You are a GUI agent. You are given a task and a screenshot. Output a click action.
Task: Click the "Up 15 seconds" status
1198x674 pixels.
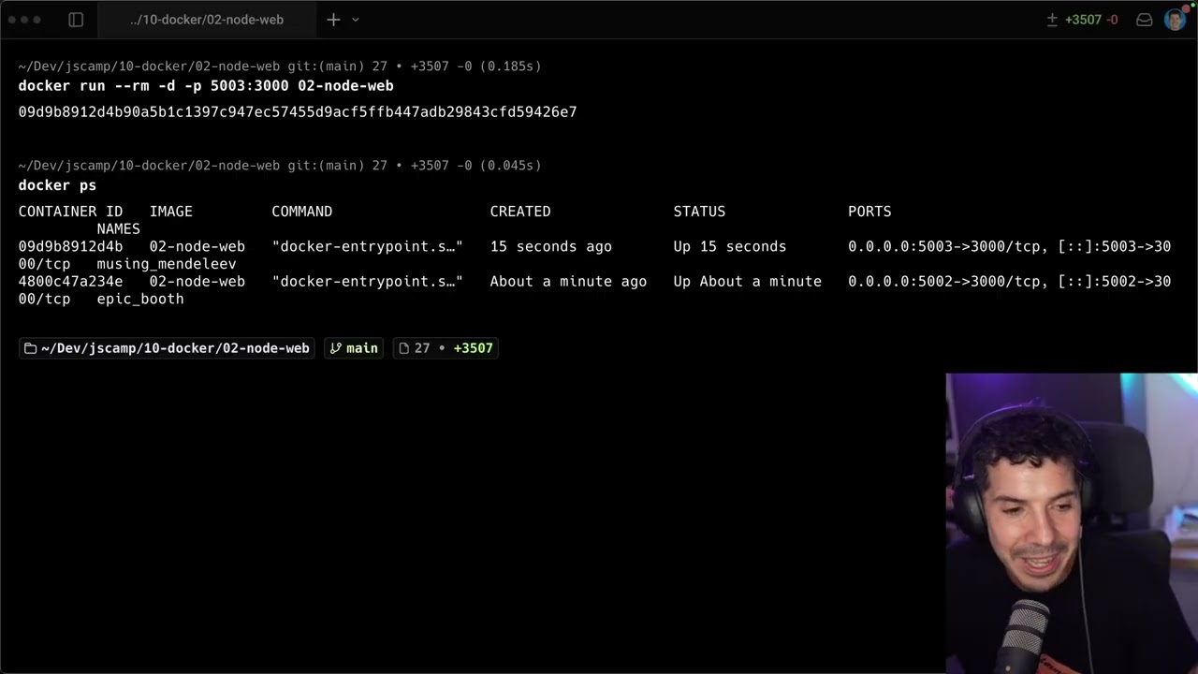(730, 247)
